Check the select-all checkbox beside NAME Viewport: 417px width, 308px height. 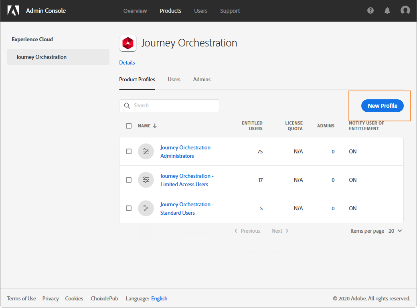[129, 126]
